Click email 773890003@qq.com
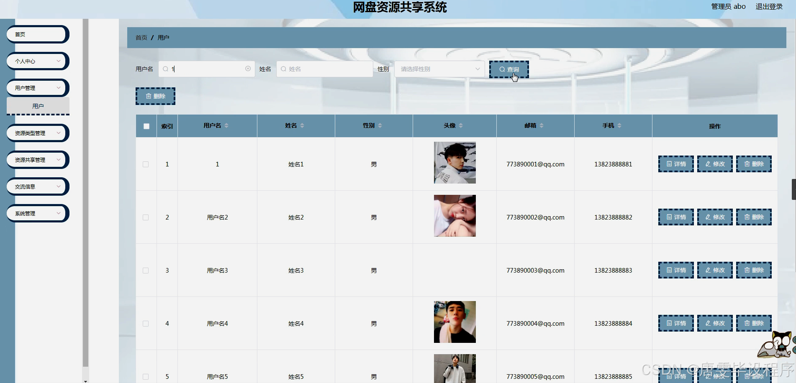The height and width of the screenshot is (383, 796). (535, 271)
